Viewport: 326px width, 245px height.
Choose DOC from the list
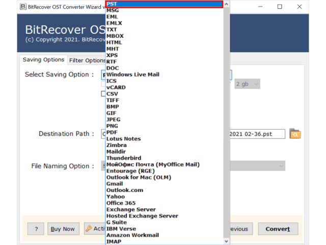click(164, 68)
